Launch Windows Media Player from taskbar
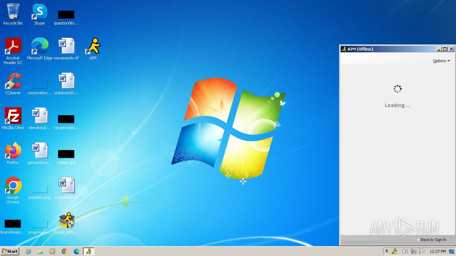 [52, 251]
